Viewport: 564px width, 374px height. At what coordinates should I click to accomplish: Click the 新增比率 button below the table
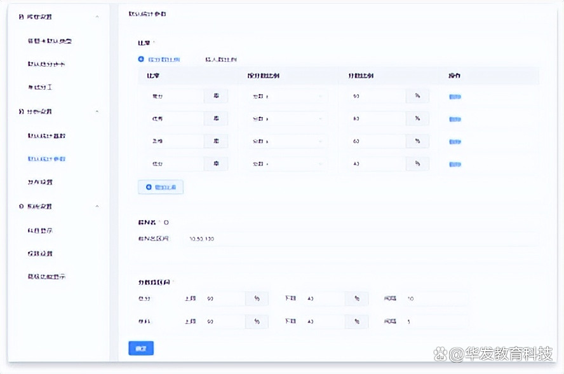point(159,186)
